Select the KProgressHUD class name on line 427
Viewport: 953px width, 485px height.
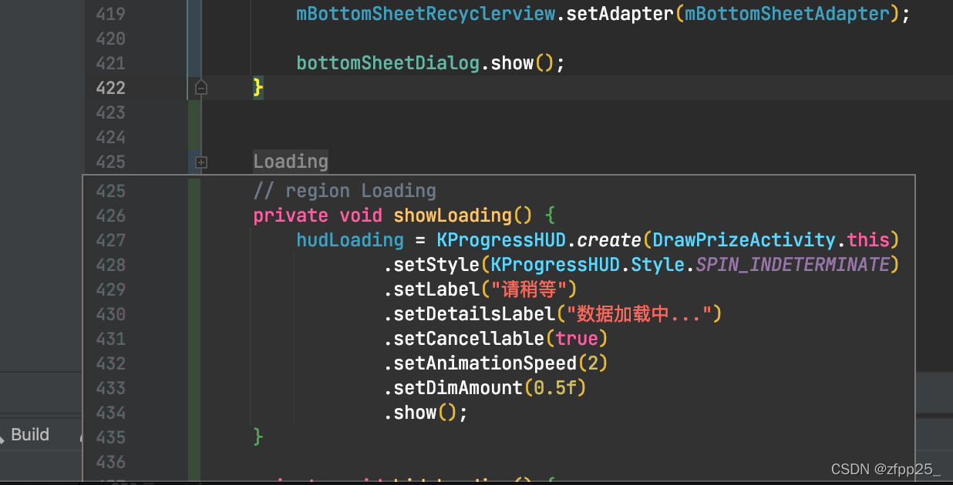(501, 239)
